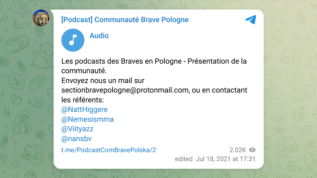
Task: Click the eye views icon
Action: point(252,150)
